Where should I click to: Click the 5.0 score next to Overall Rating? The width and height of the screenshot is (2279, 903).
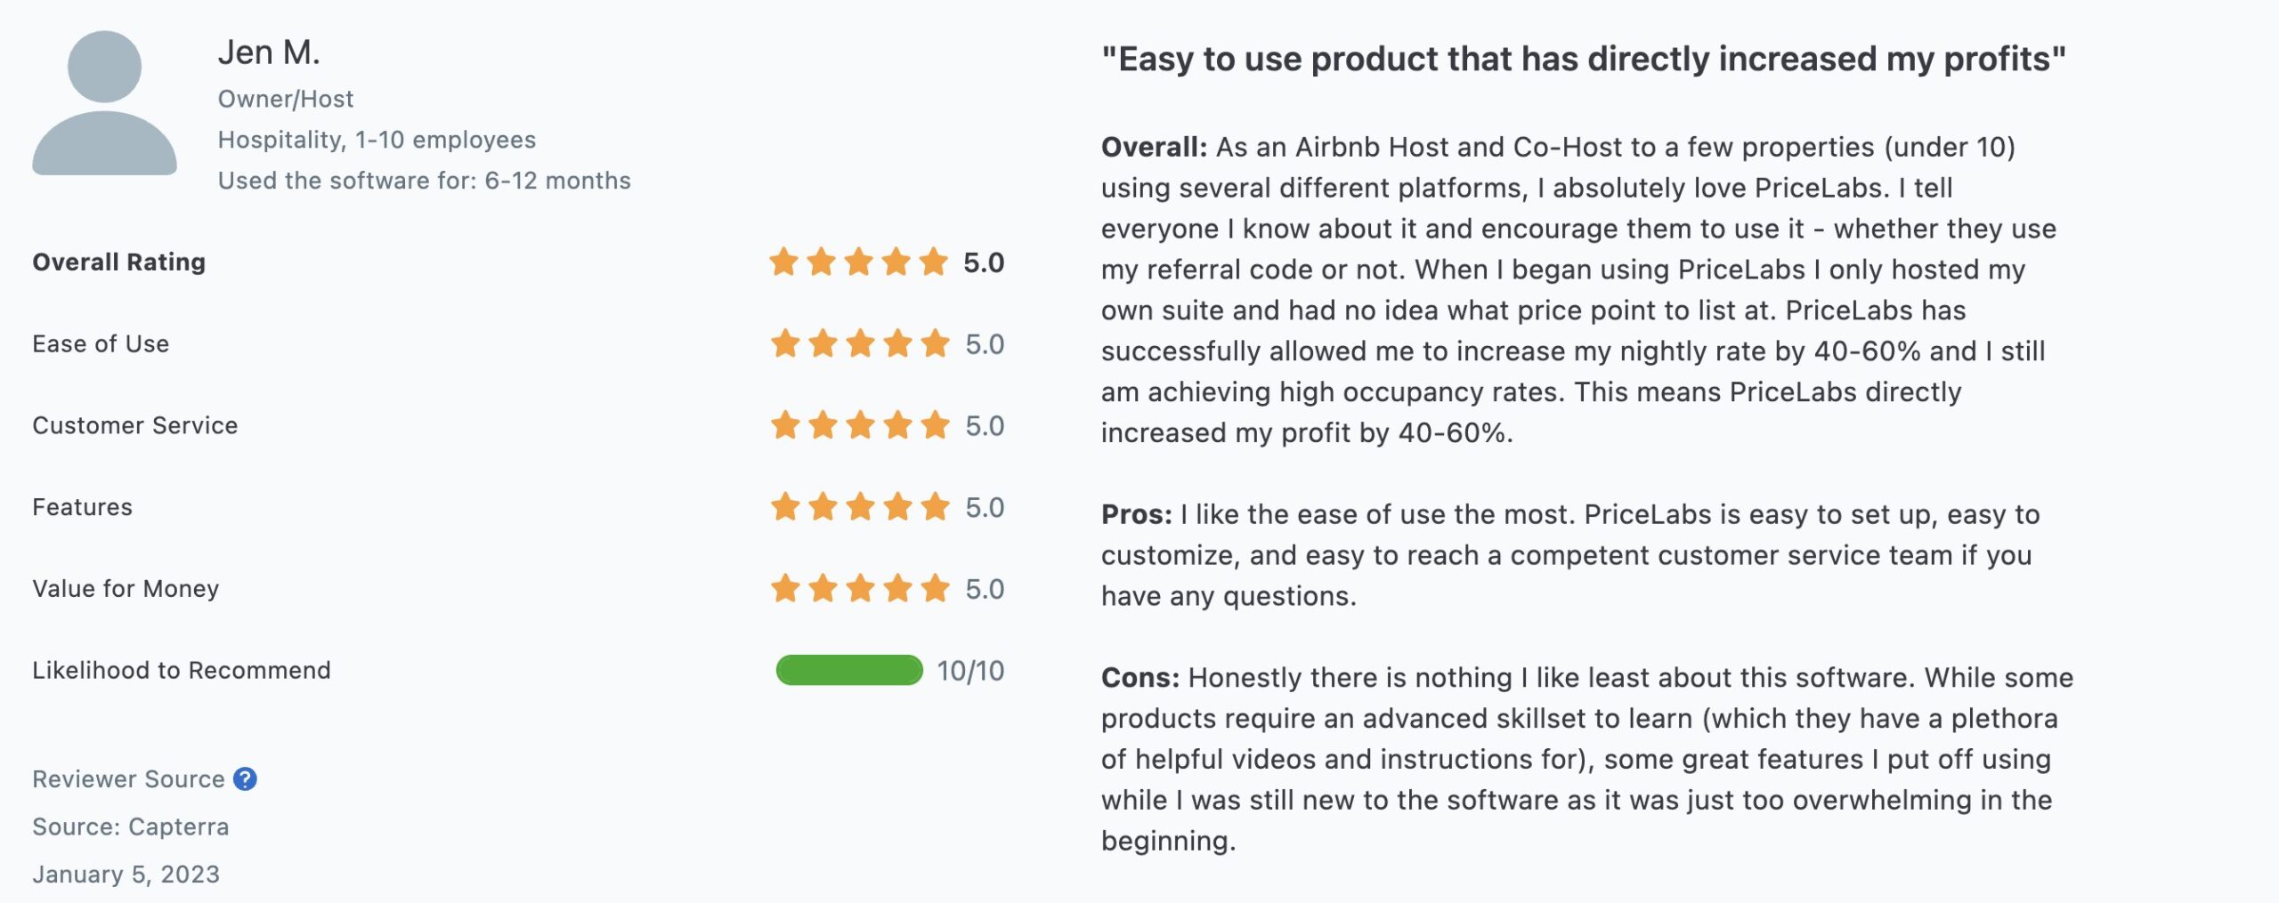983,262
